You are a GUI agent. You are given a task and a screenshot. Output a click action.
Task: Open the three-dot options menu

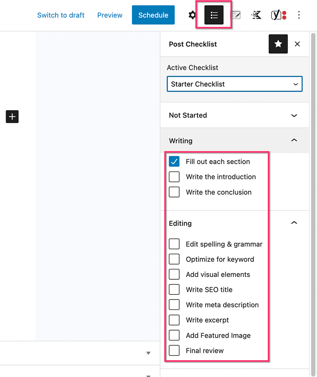point(299,15)
